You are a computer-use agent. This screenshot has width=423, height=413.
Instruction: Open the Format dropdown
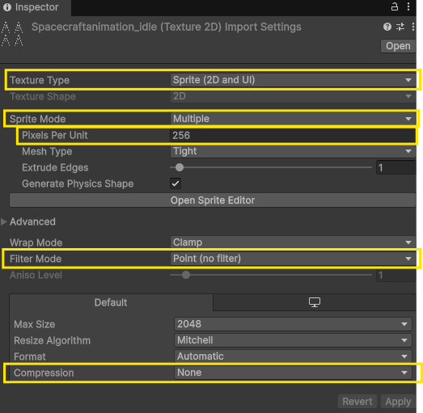[x=293, y=356]
